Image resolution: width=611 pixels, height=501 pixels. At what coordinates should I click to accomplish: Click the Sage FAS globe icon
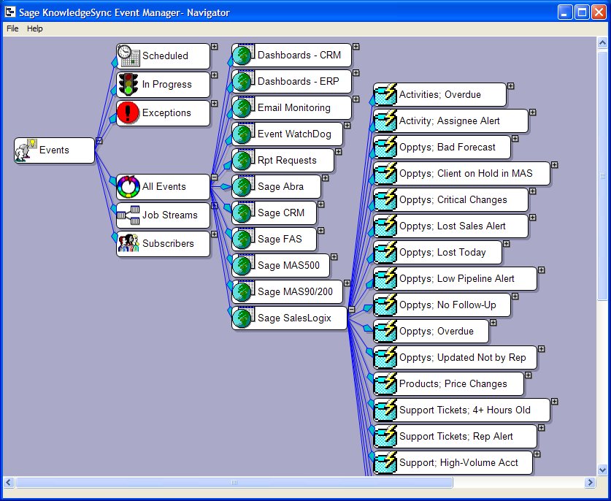click(x=244, y=239)
